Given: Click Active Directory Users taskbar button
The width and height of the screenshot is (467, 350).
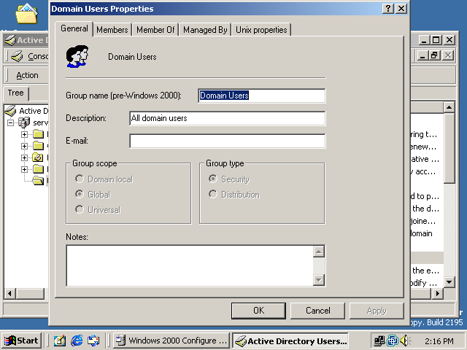Looking at the screenshot, I should pyautogui.click(x=290, y=341).
